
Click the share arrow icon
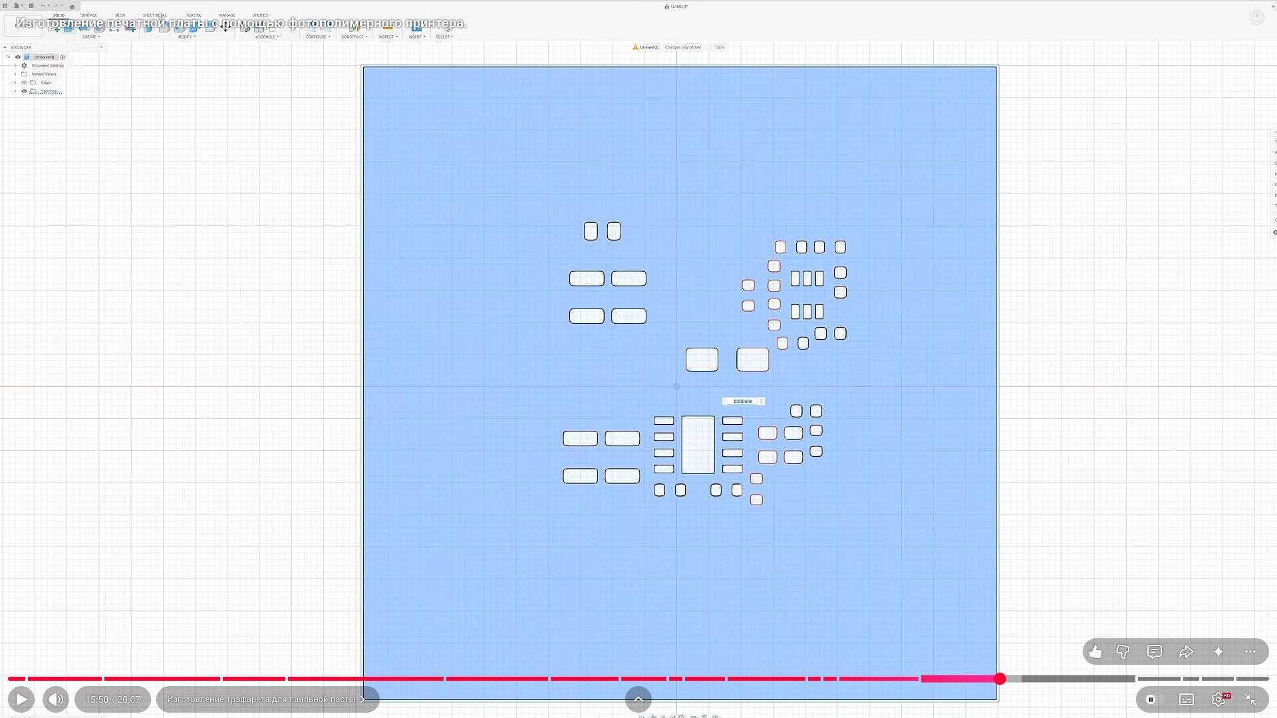[1187, 652]
